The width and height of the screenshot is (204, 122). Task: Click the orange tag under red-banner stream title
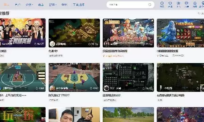tap(113, 56)
